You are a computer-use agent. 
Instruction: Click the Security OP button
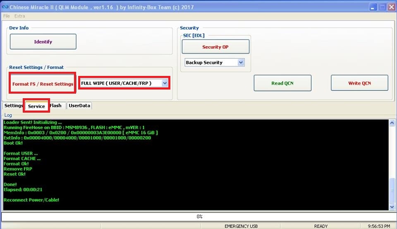coord(215,47)
